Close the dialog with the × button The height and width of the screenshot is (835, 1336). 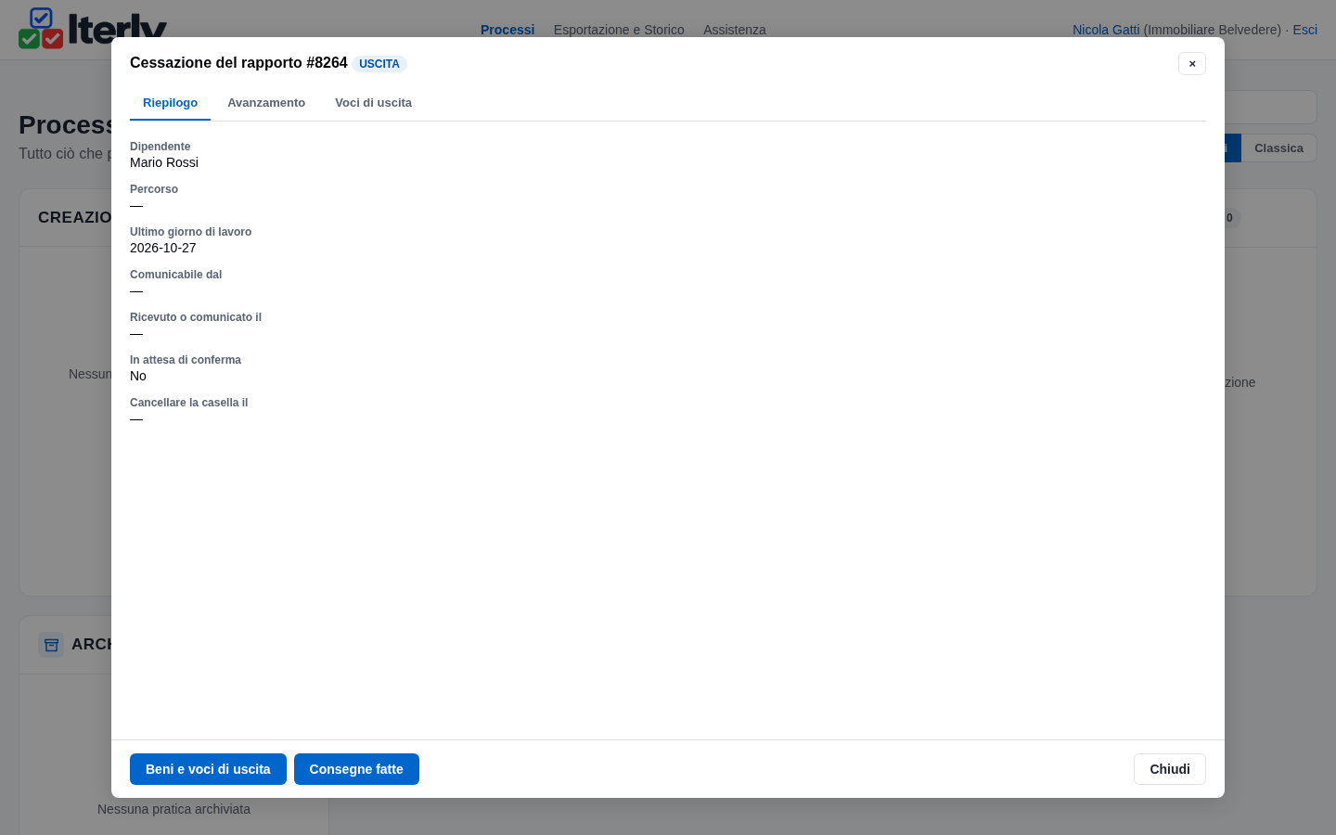[x=1192, y=63]
